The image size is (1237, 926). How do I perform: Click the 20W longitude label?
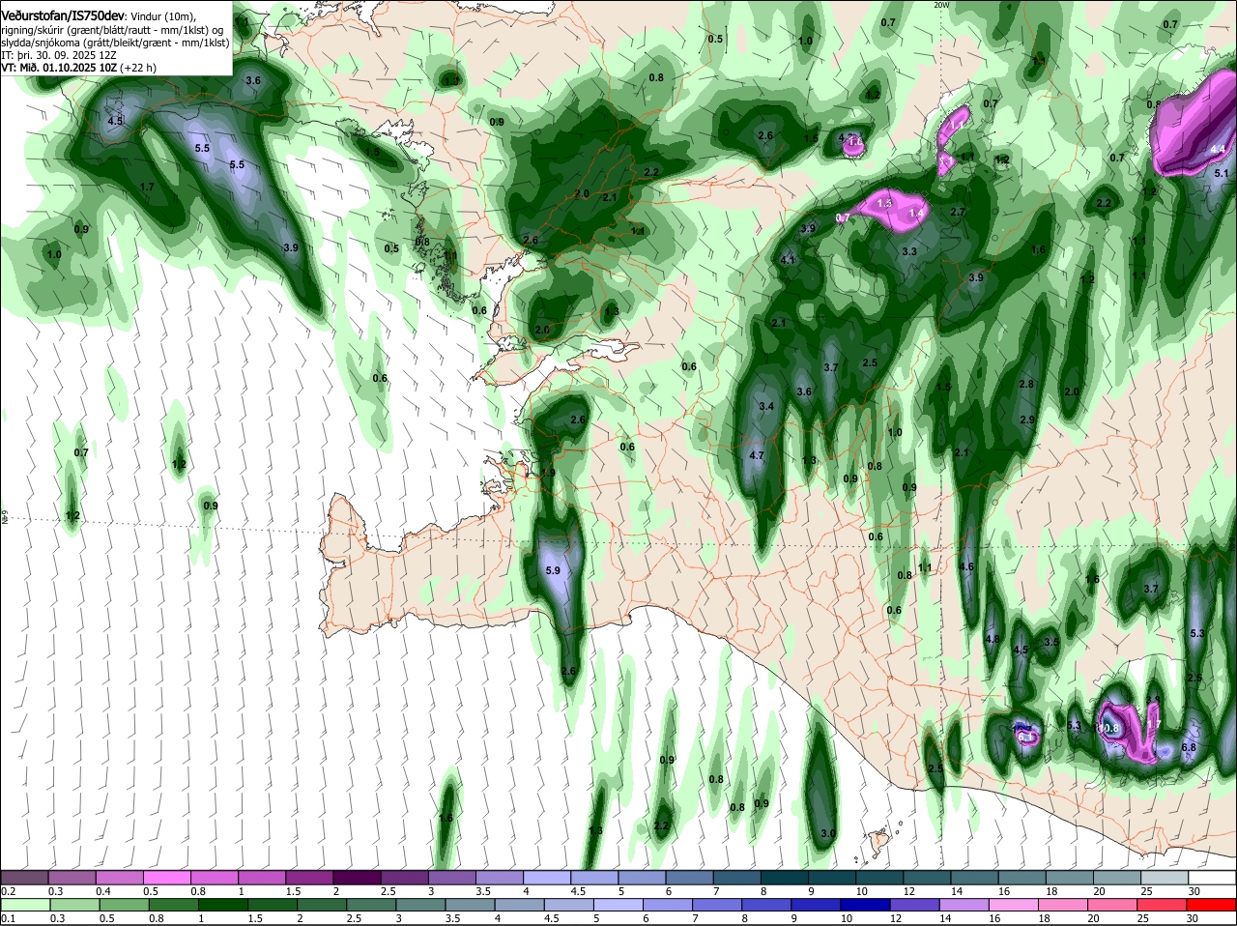click(x=942, y=5)
